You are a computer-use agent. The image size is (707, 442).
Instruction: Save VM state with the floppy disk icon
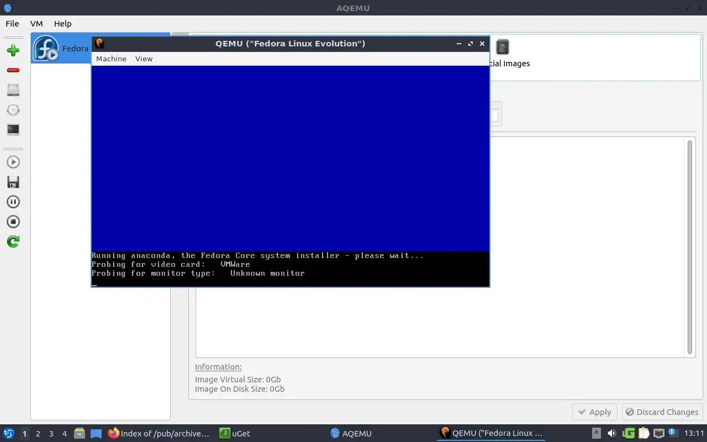[x=13, y=182]
